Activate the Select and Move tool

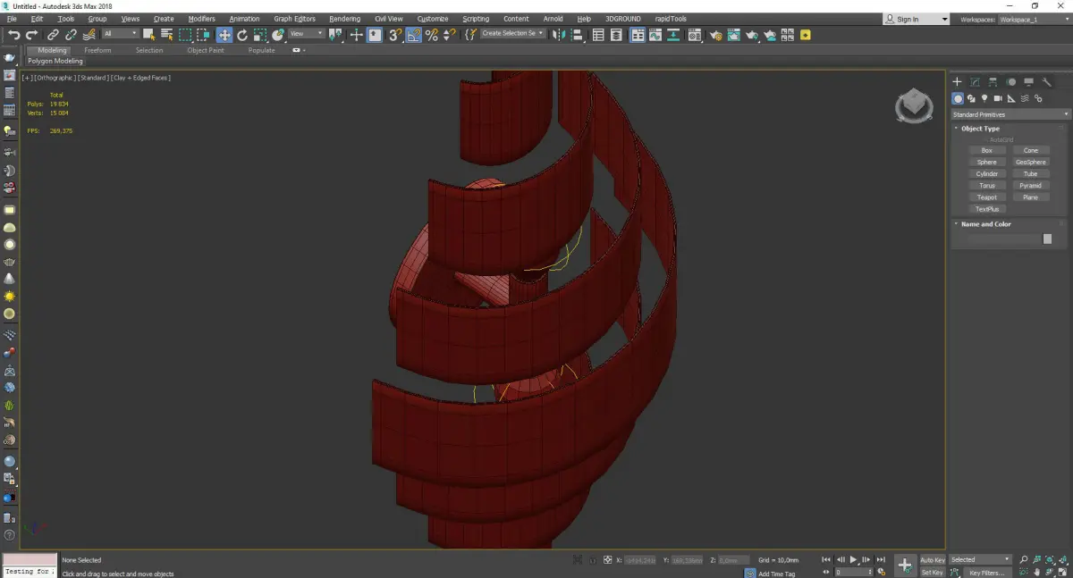tap(224, 35)
